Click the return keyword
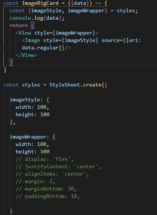Screen dimensions: 157x215 [19, 26]
